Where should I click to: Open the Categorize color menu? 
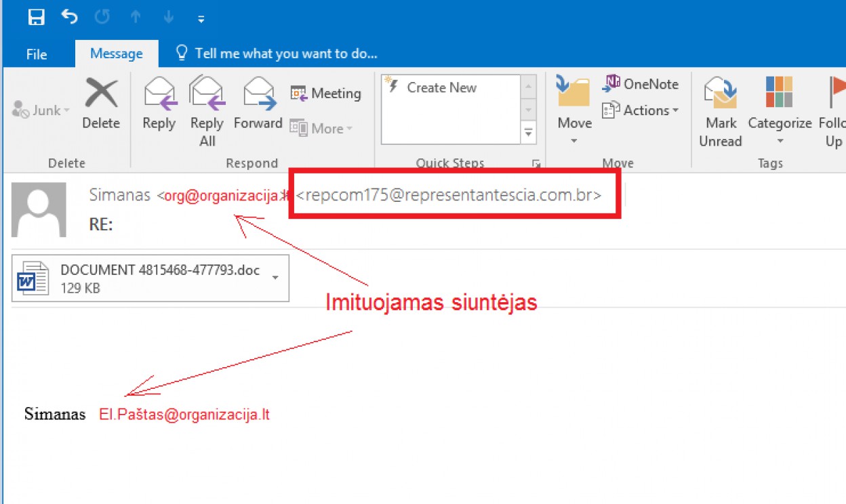tap(780, 112)
